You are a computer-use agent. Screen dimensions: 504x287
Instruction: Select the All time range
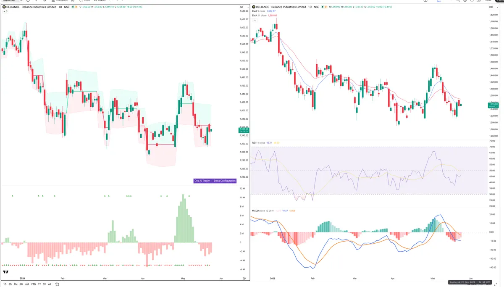point(50,284)
